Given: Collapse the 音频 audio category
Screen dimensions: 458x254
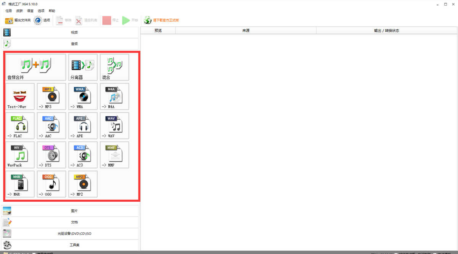Looking at the screenshot, I should (x=71, y=44).
